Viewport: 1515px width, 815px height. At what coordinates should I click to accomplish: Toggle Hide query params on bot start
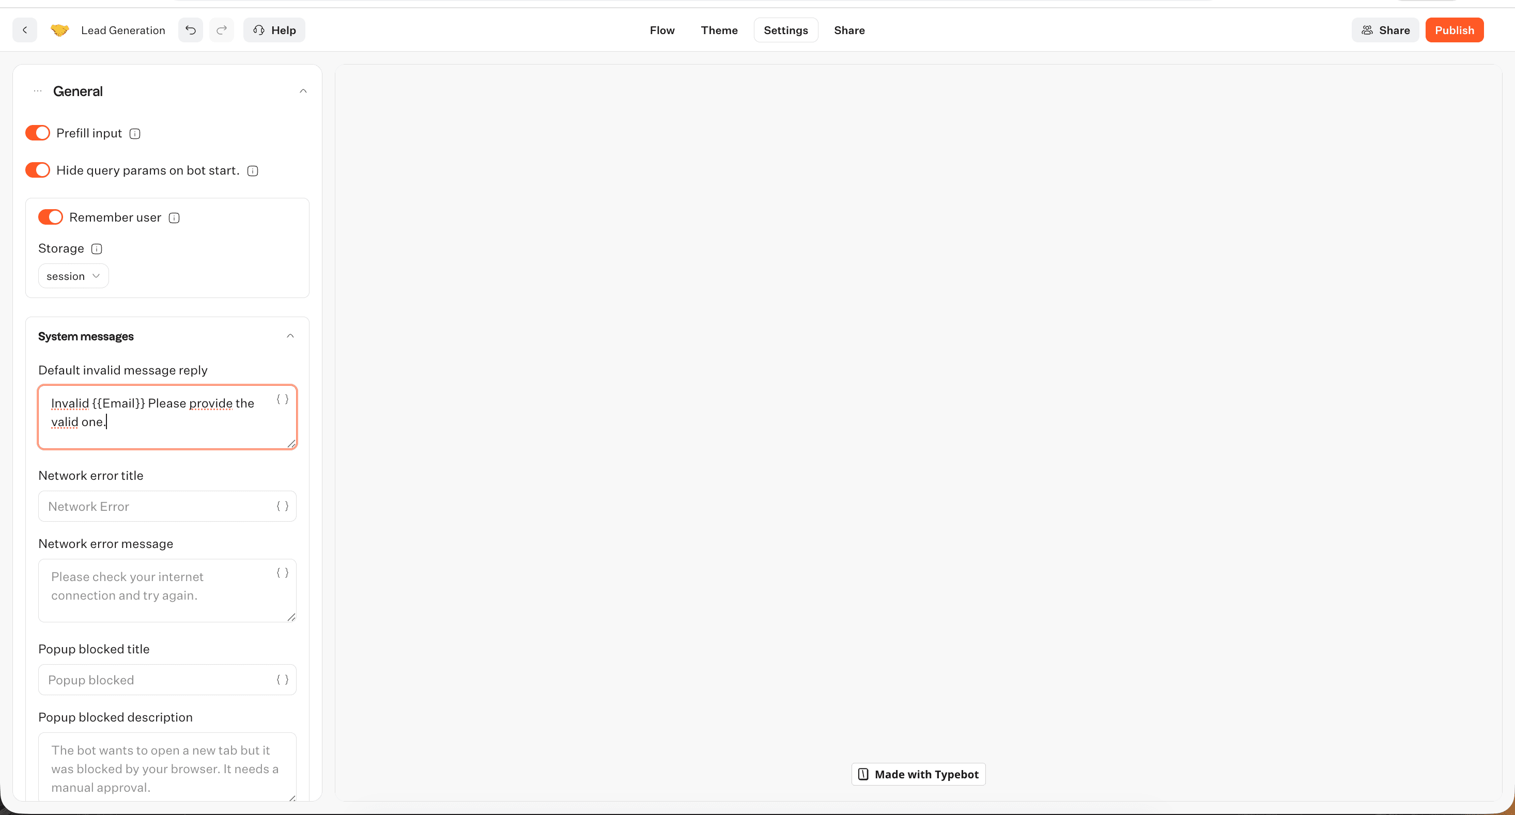(x=38, y=170)
